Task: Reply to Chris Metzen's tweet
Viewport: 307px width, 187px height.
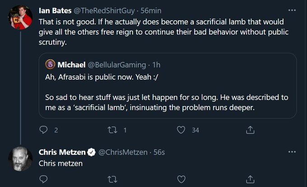Action: click(44, 179)
